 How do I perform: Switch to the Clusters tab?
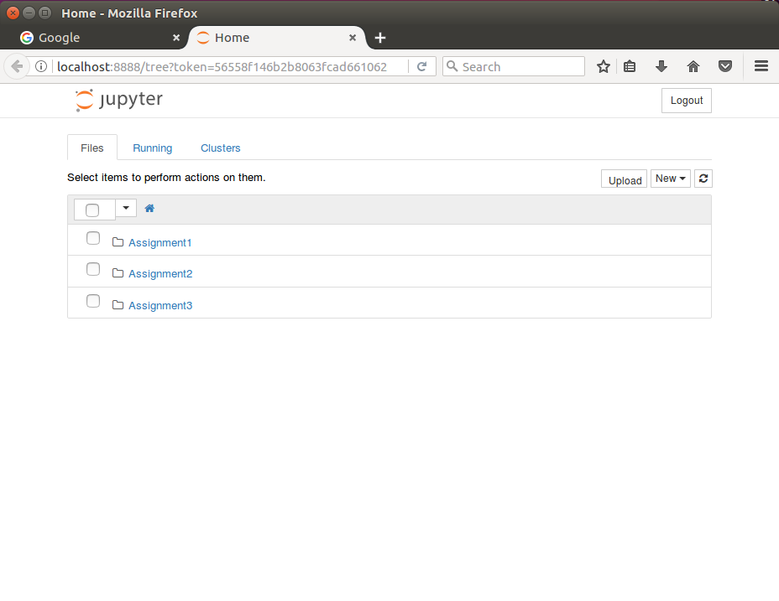[221, 148]
